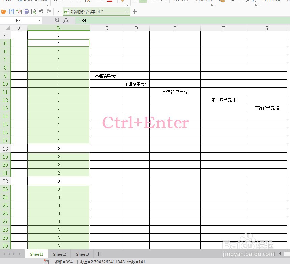Select active cell B5

click(x=59, y=43)
